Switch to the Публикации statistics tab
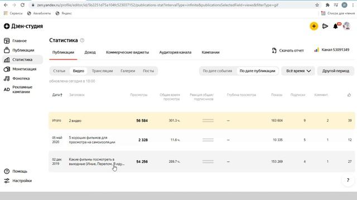Screen dimensions: 357x200 [x=63, y=52]
